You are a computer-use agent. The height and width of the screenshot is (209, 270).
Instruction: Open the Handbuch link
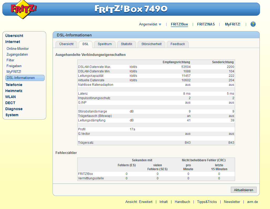click(x=182, y=202)
